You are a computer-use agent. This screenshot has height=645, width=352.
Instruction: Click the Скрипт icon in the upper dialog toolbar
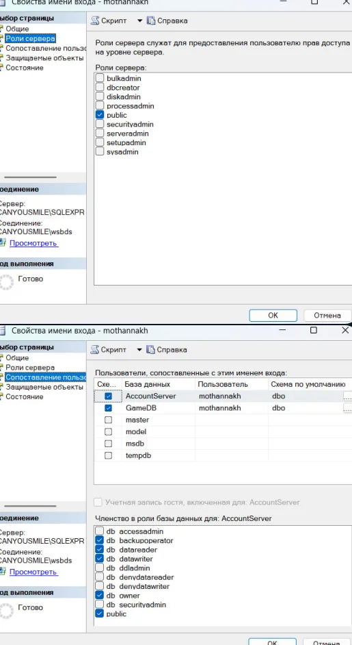click(95, 21)
